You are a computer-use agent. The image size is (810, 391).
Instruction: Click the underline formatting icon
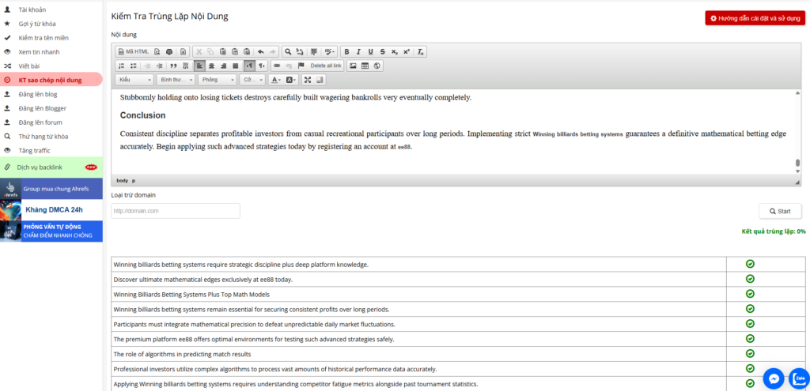(x=370, y=51)
